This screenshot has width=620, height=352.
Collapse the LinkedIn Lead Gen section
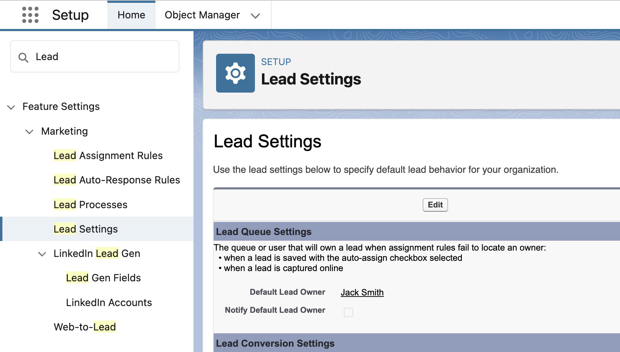click(x=42, y=254)
